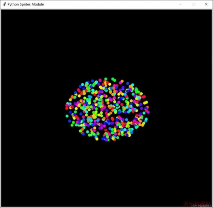Viewport: 213px width, 208px height.
Task: Select the isolated blue dot at cluster's lower-left edge
Action: (69, 121)
